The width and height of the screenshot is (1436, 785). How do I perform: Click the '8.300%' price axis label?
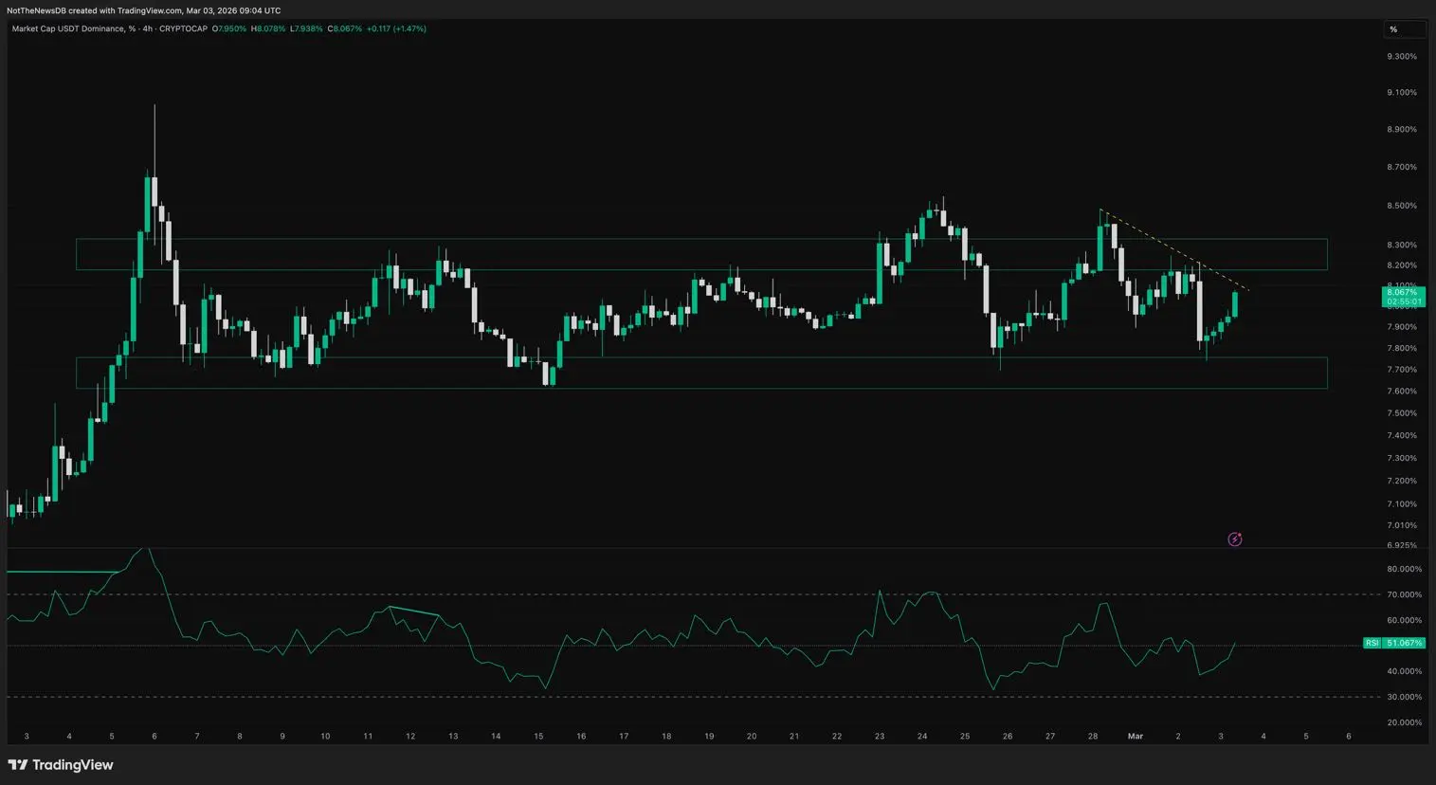[x=1402, y=246]
